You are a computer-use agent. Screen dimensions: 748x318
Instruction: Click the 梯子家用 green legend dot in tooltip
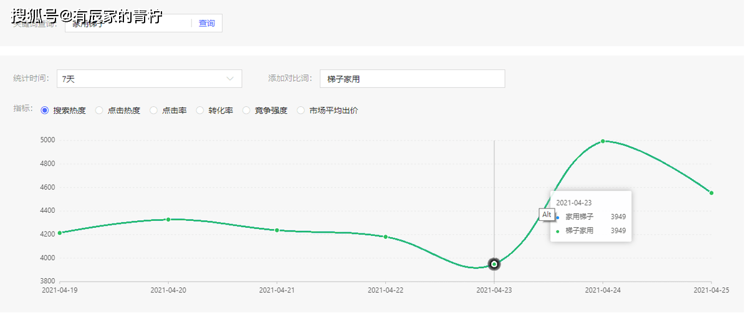557,231
